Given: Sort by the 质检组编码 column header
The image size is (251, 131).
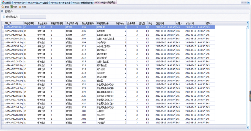Looking at the screenshot, I should tap(30, 23).
